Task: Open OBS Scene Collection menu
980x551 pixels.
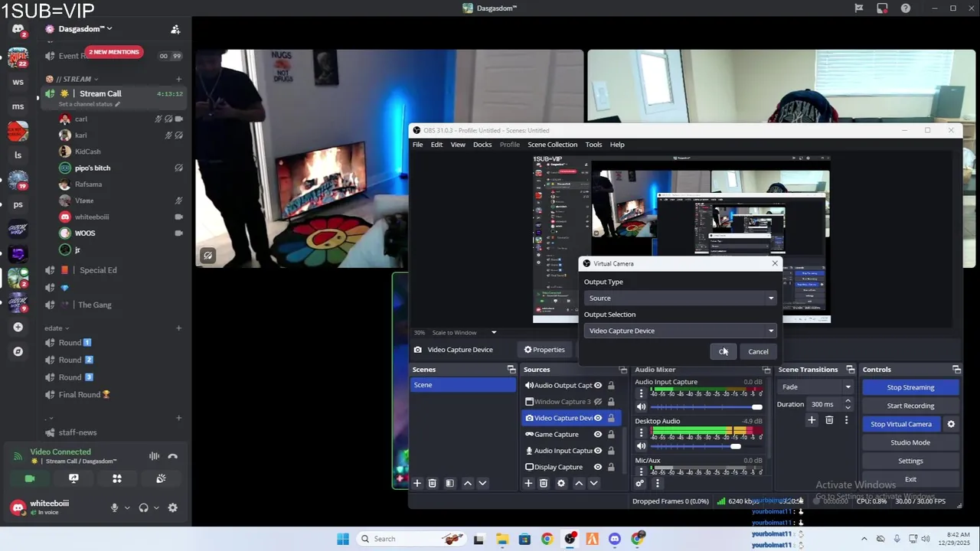Action: [x=552, y=145]
